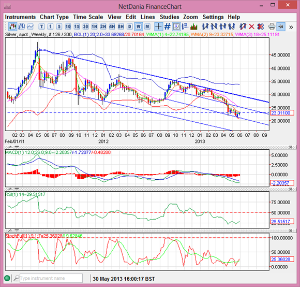
Task: Set time scale to 5 minutes
Action: (59, 26)
